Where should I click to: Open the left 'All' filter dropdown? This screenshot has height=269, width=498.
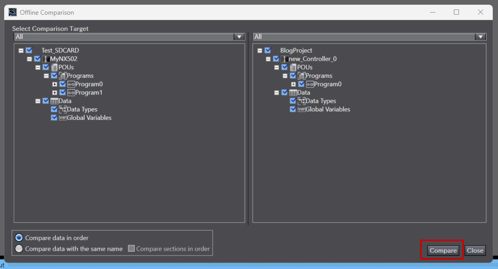tap(240, 37)
